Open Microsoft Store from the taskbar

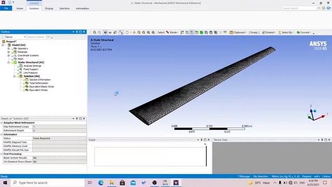click(122, 182)
